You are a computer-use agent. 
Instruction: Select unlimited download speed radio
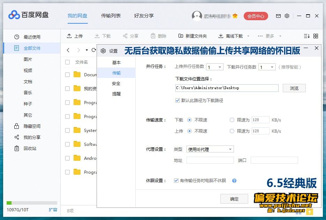point(189,120)
